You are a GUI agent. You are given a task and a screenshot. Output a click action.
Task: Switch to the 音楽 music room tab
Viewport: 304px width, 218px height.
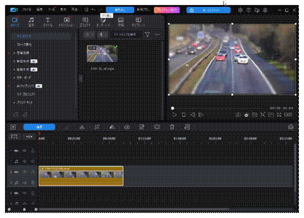[x=31, y=22]
